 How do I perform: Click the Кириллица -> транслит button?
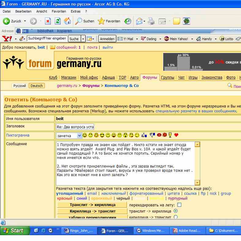click(x=92, y=211)
